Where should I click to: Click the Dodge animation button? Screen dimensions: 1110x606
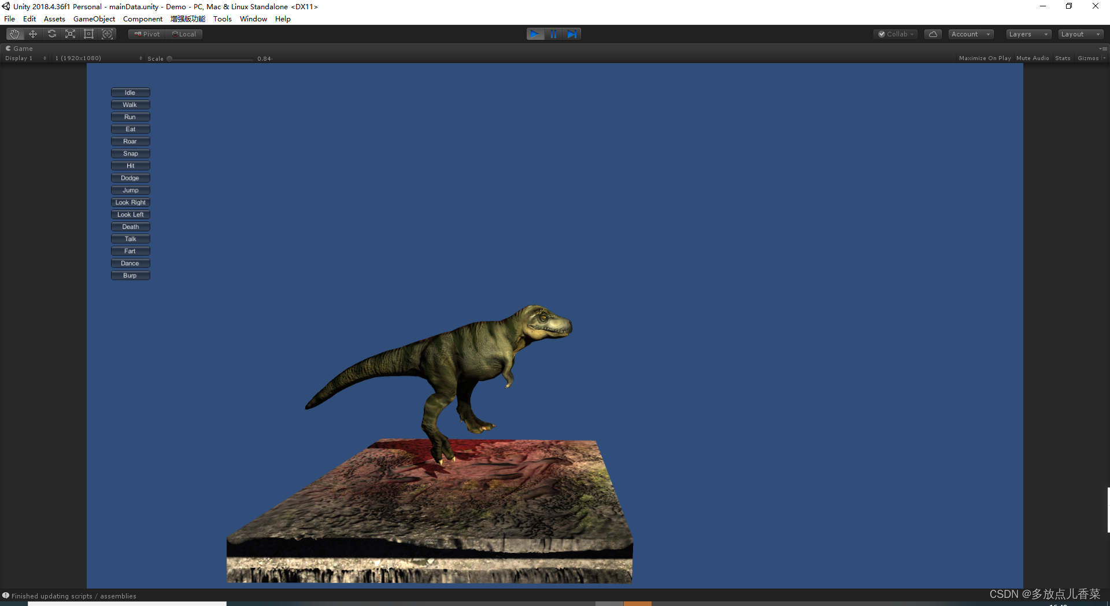(130, 178)
